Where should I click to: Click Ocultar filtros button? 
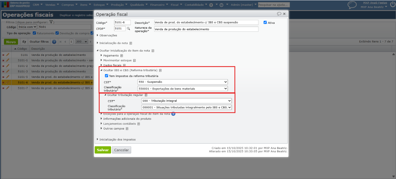coord(39,42)
